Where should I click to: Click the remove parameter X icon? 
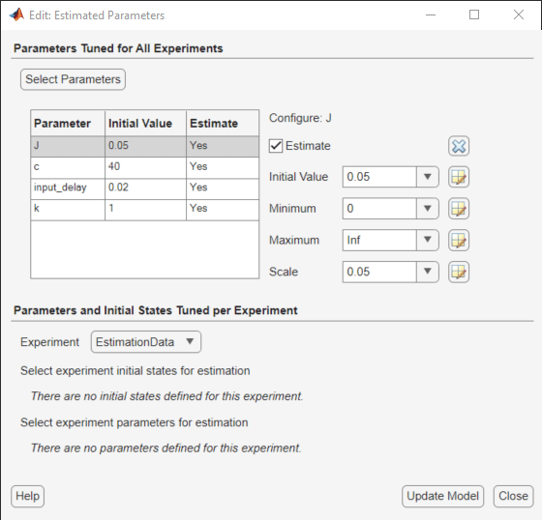click(459, 146)
